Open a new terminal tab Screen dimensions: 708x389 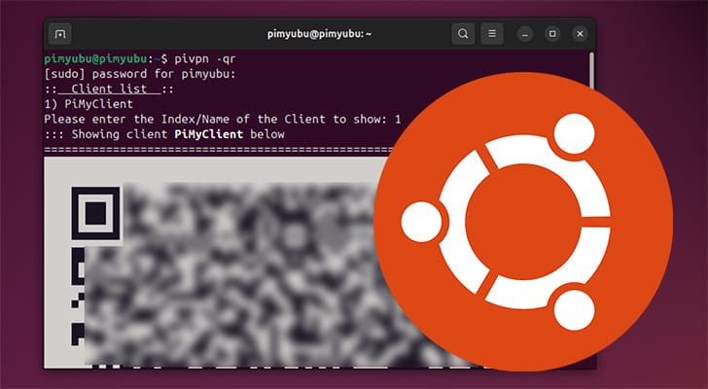tap(60, 34)
